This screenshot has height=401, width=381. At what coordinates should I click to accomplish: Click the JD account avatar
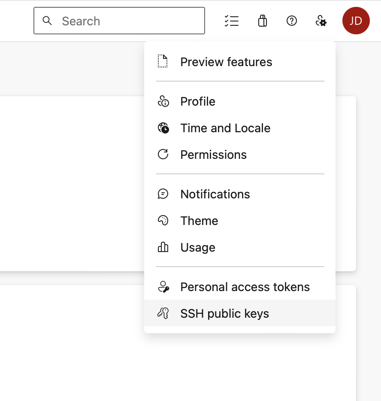coord(356,21)
